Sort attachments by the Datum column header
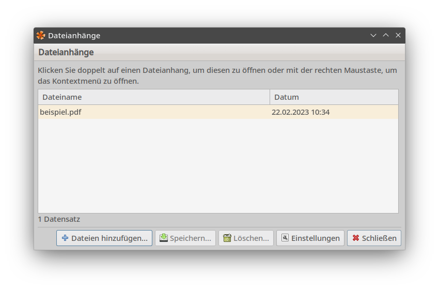This screenshot has height=290, width=439. click(334, 97)
